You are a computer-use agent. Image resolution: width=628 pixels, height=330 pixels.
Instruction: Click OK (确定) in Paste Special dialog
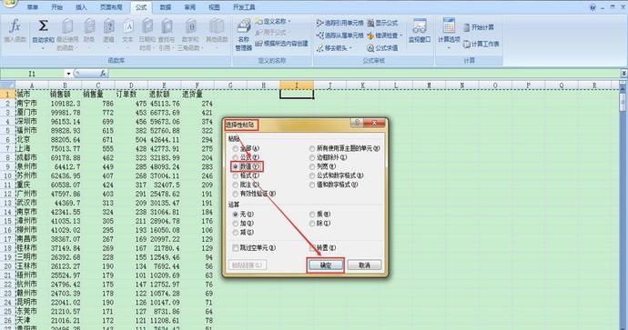click(326, 265)
